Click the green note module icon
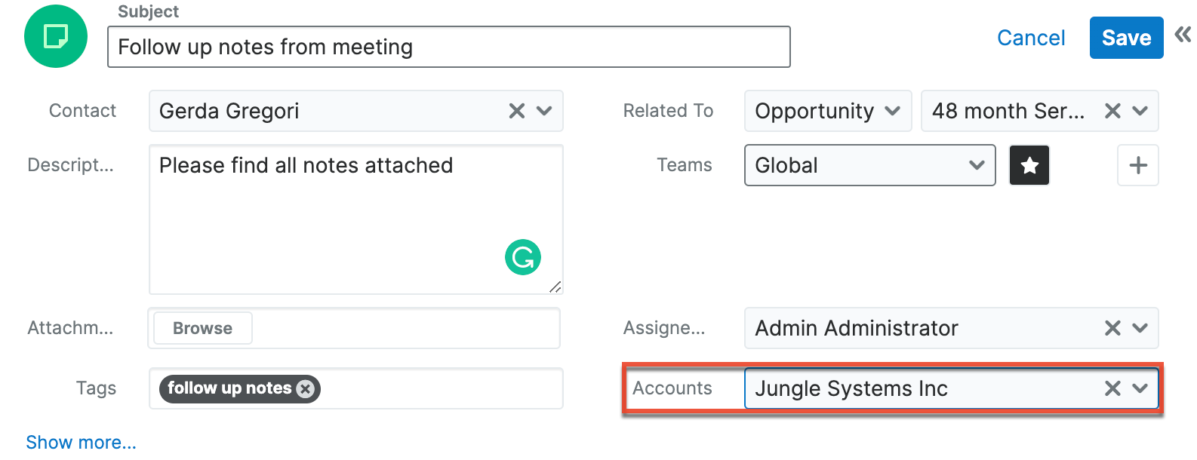This screenshot has width=1197, height=460. tap(55, 35)
